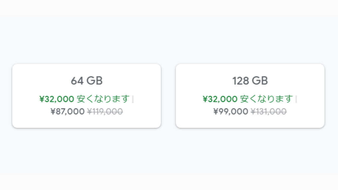Click the bold ¥32,000 amount in the 128 GB card

[x=220, y=99]
